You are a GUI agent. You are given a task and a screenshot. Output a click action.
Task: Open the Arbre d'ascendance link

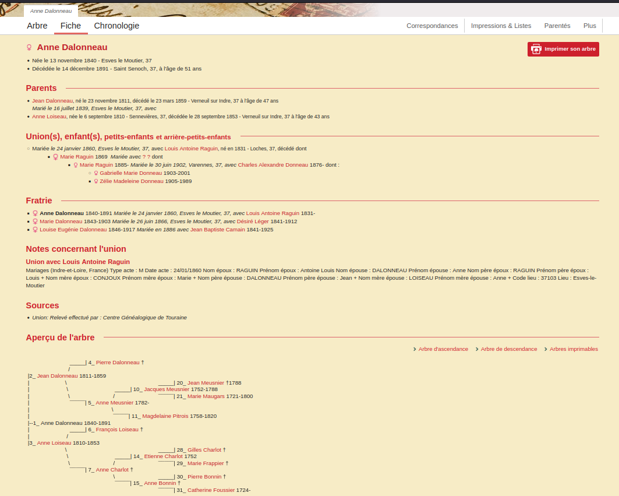coord(443,349)
